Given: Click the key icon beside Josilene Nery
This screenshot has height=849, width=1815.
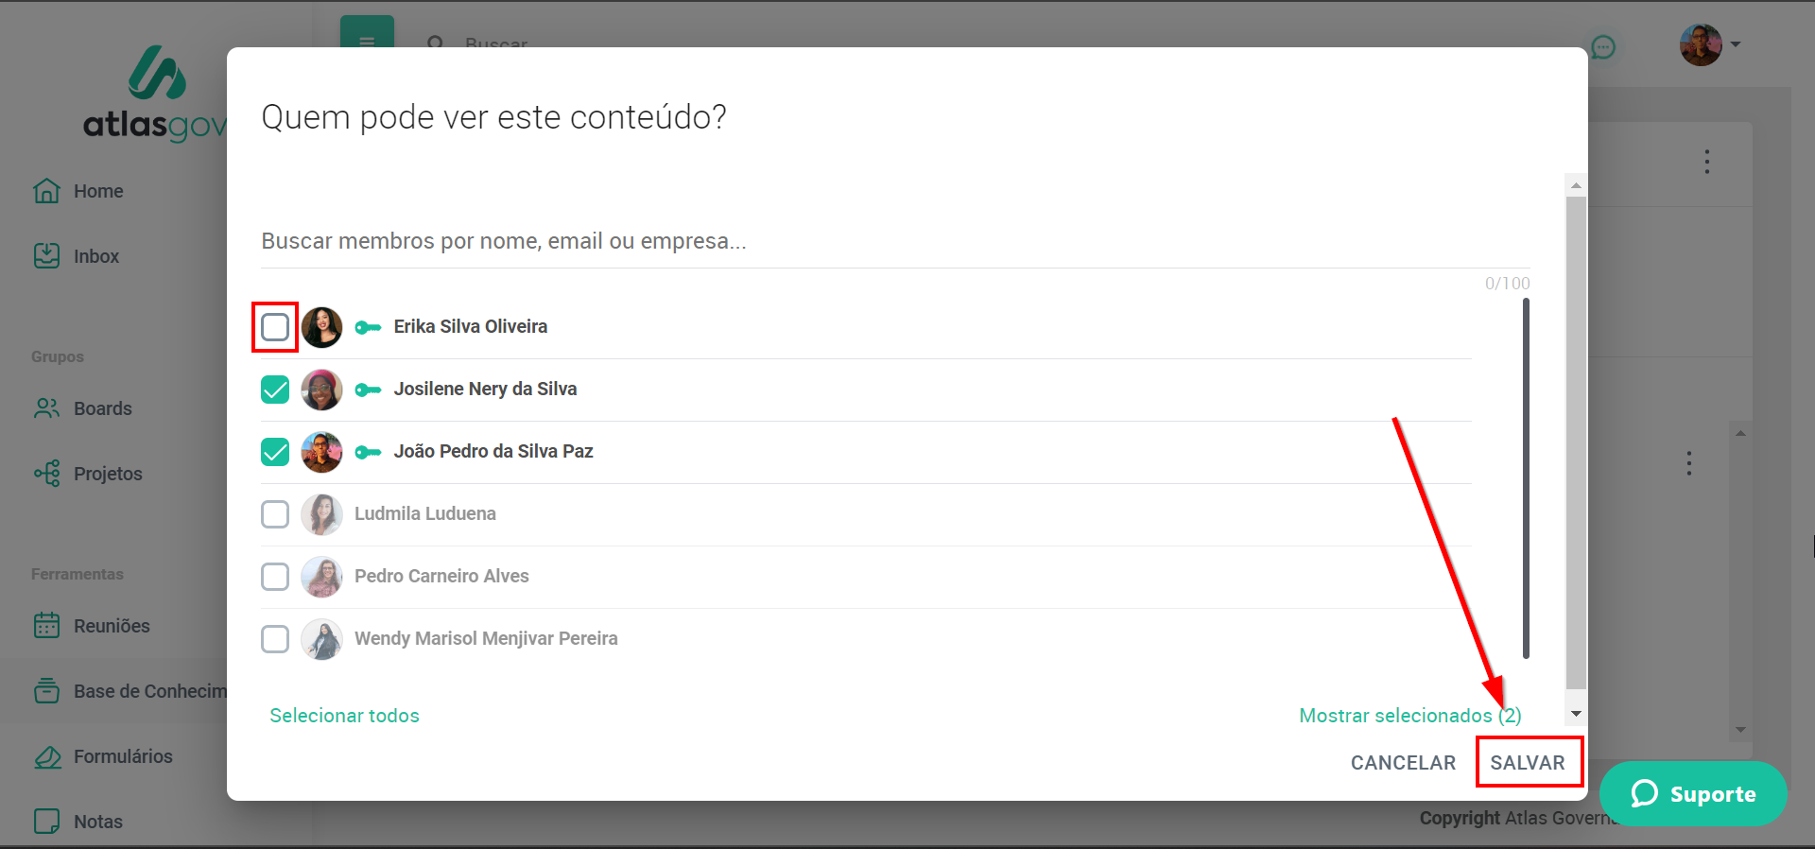Looking at the screenshot, I should [368, 390].
